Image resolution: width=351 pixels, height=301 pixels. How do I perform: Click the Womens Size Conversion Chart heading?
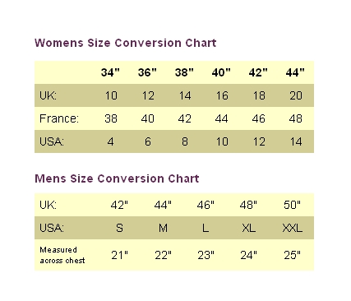click(x=126, y=43)
